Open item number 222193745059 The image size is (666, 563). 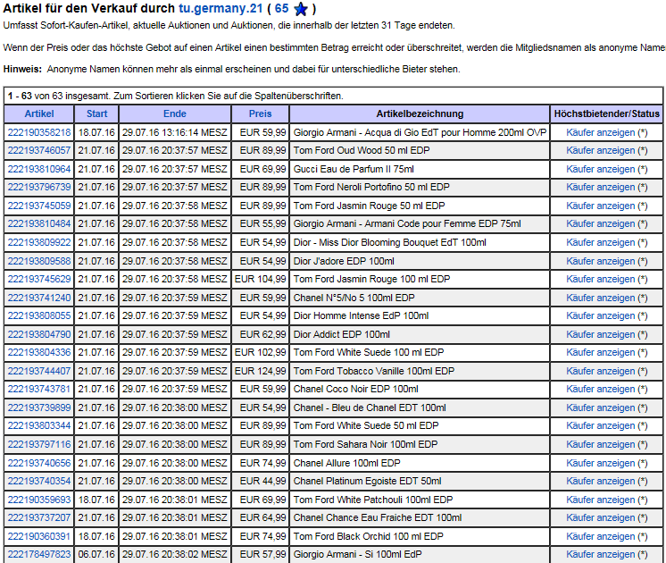pos(39,206)
